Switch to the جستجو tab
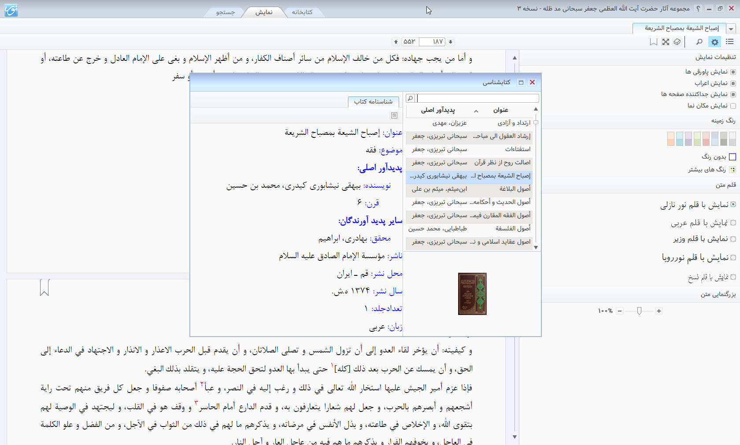Viewport: 740px width, 445px height. [225, 12]
